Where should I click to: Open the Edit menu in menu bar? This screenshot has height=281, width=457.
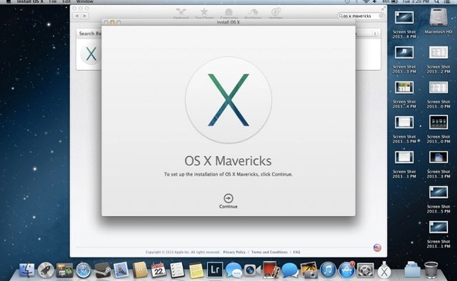[x=66, y=1]
